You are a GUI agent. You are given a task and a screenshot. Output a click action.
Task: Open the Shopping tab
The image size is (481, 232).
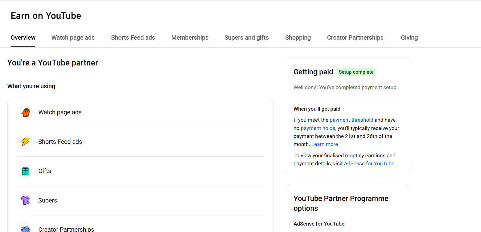tap(298, 37)
